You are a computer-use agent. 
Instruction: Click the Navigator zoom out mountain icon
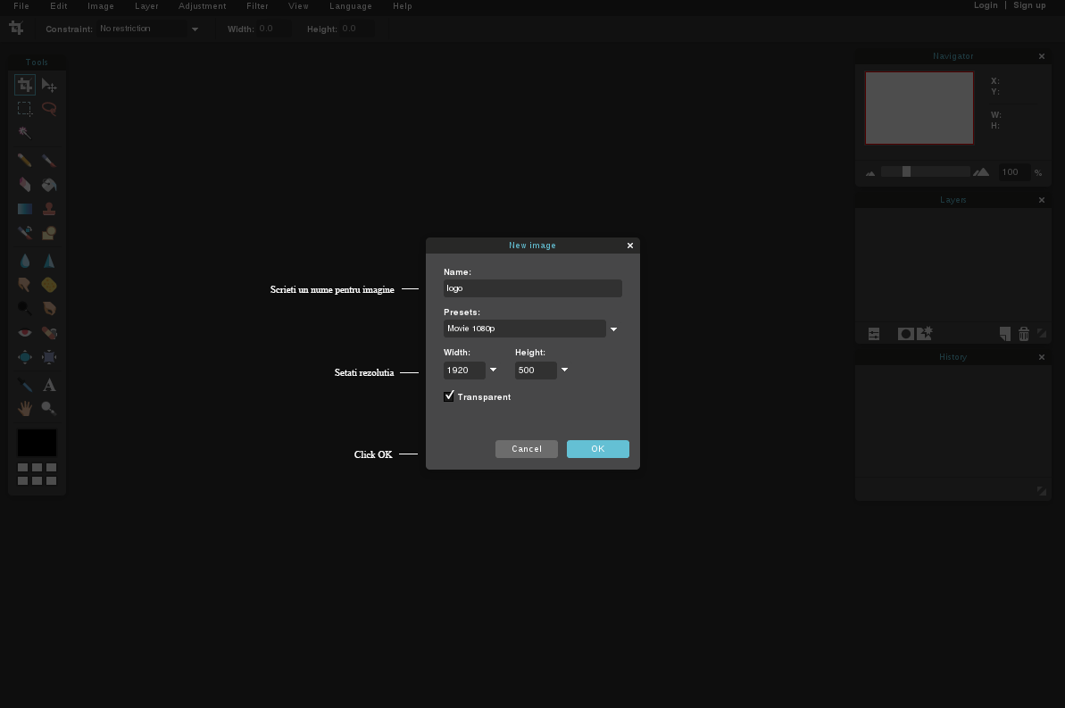tap(870, 173)
